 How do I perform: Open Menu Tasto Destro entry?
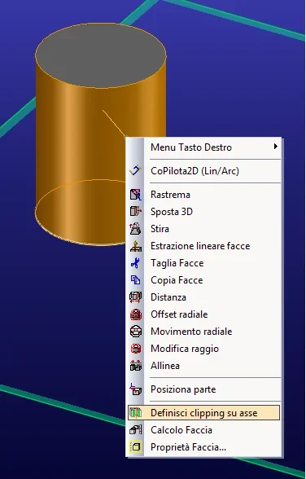click(x=203, y=147)
